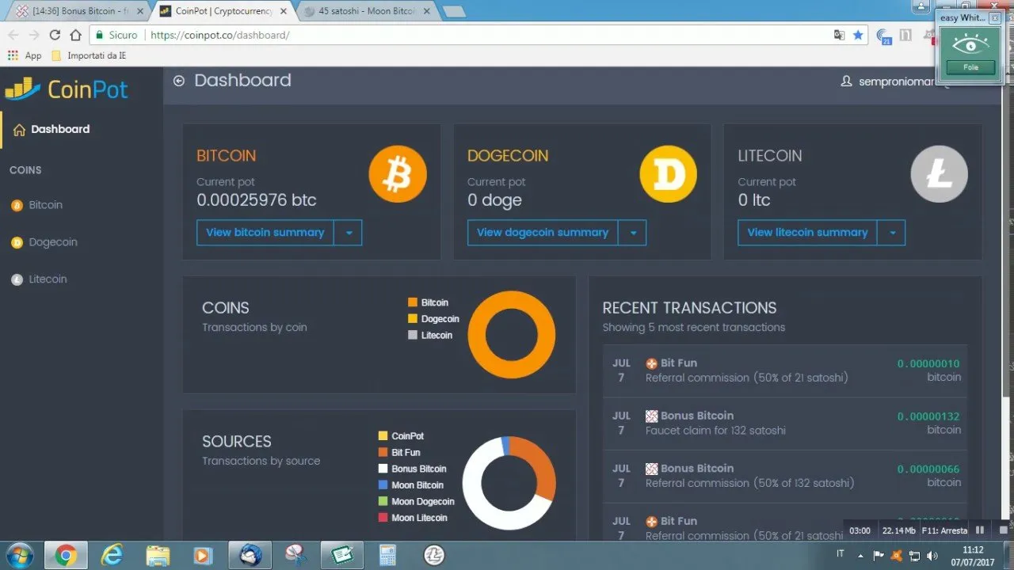Click View dogecoin summary button
Image resolution: width=1014 pixels, height=570 pixels.
(x=543, y=233)
